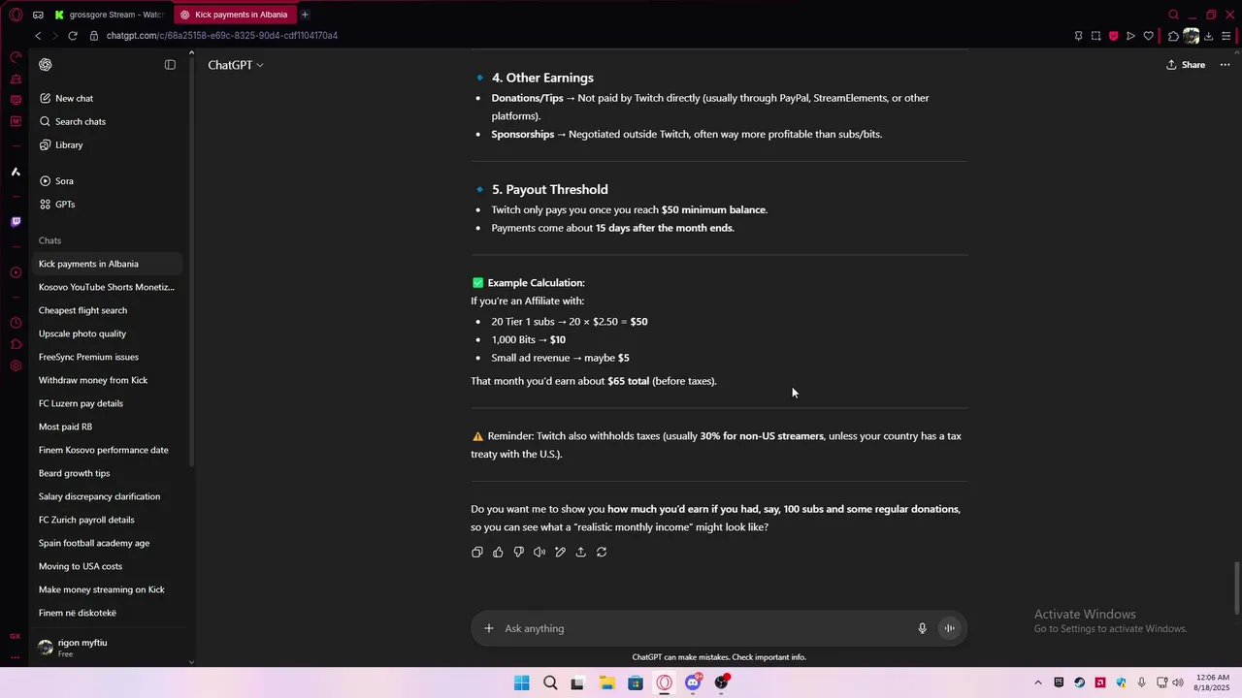Open the ad blocker shield icon
This screenshot has width=1242, height=698.
pos(1113,36)
